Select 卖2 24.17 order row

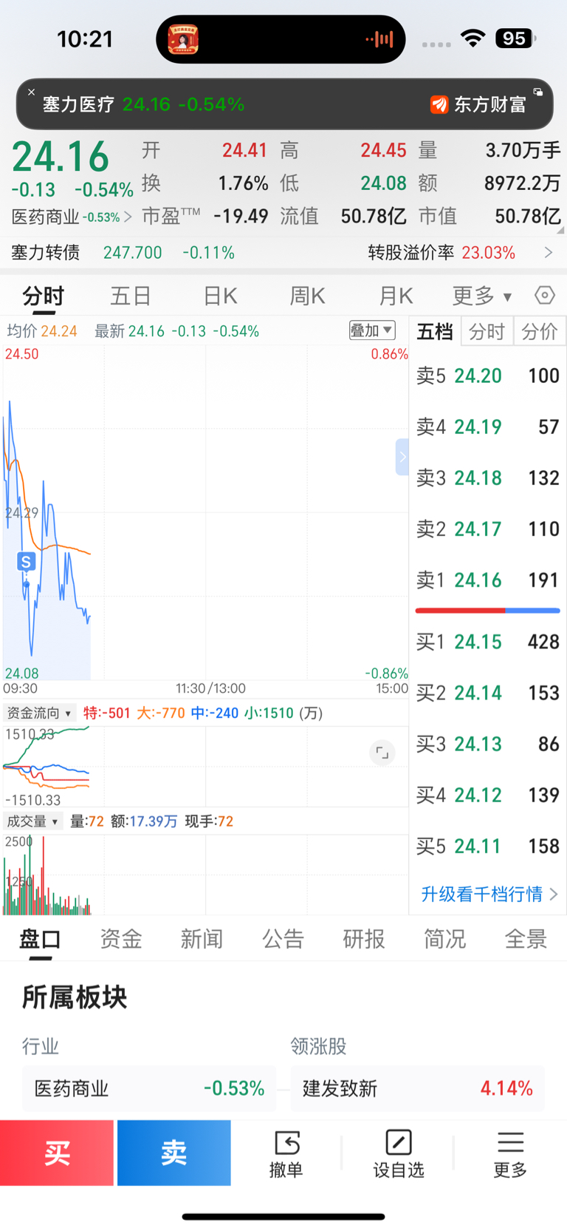(488, 529)
